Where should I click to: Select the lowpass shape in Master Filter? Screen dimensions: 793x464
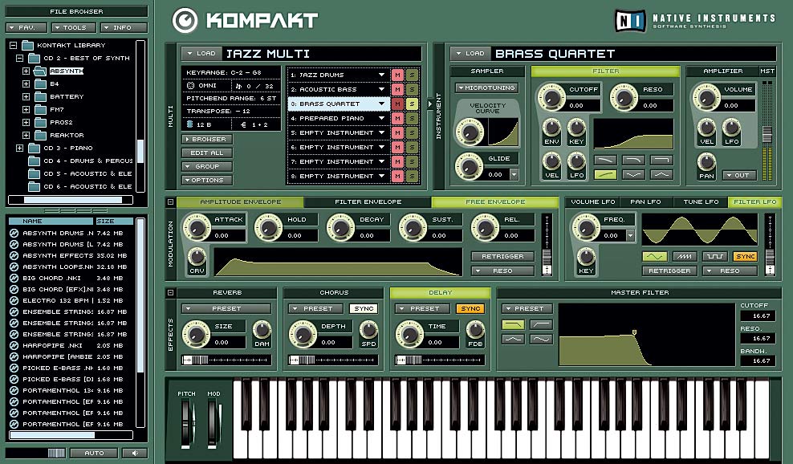click(x=514, y=324)
